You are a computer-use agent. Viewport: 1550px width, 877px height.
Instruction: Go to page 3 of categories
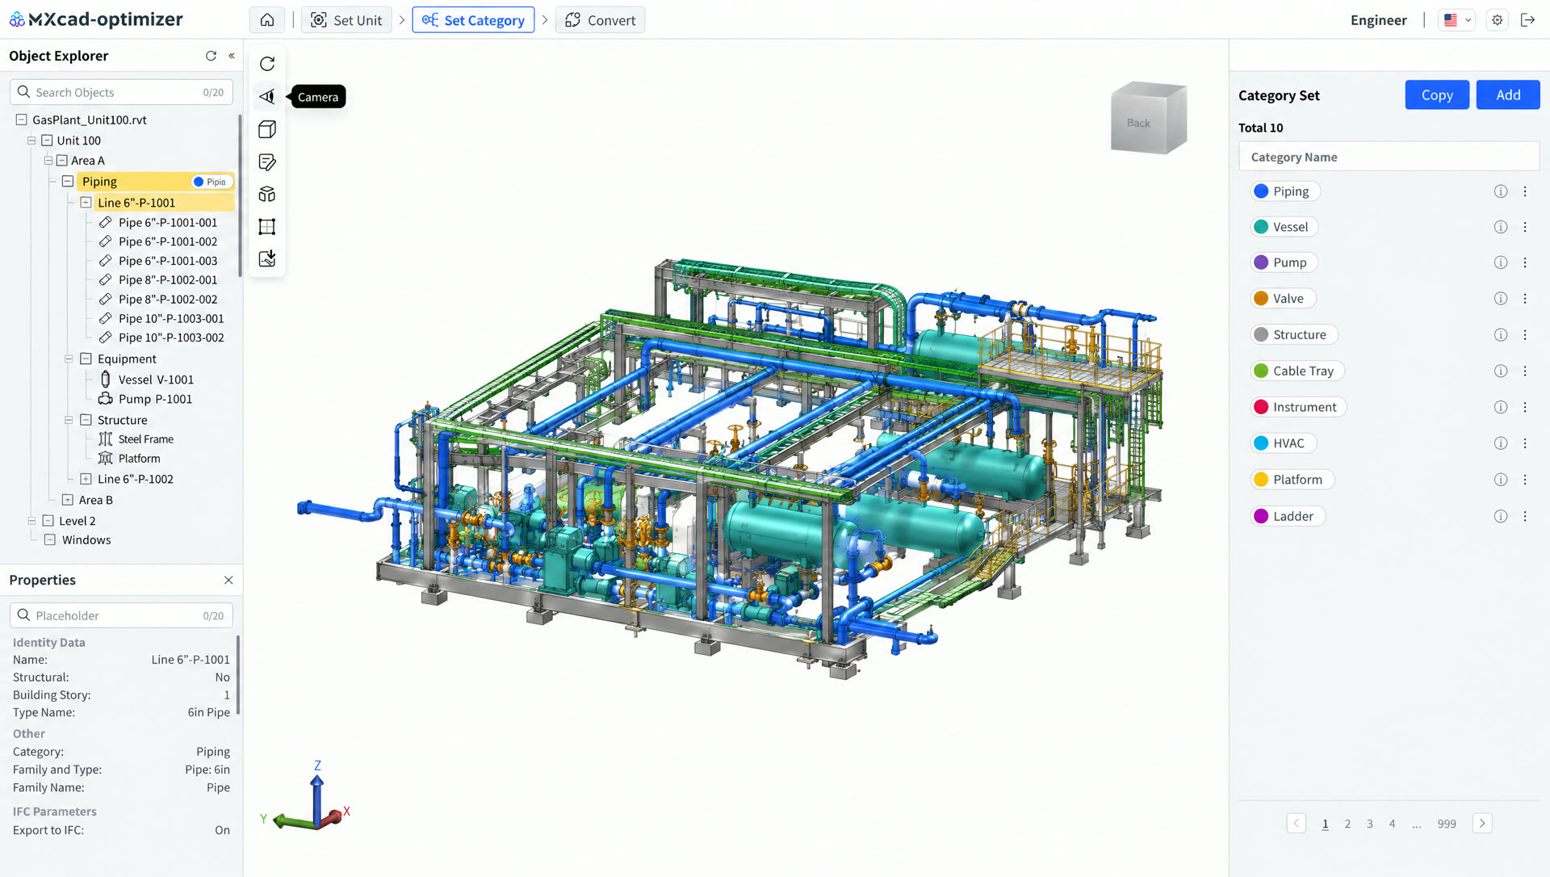click(1370, 824)
